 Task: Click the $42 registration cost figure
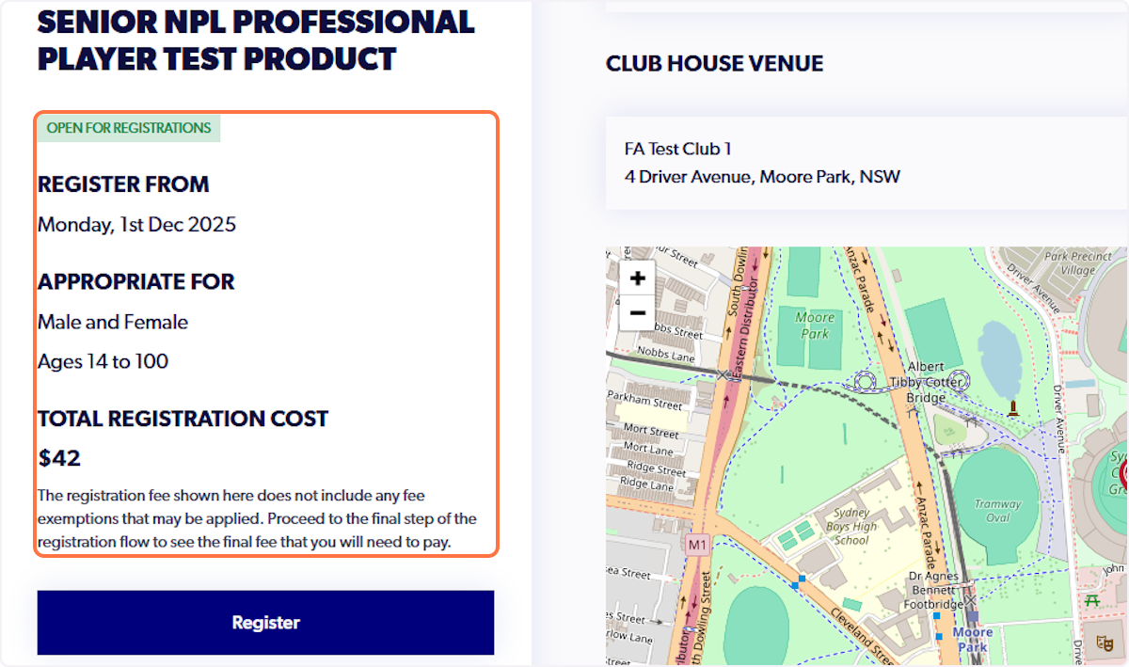pos(58,458)
